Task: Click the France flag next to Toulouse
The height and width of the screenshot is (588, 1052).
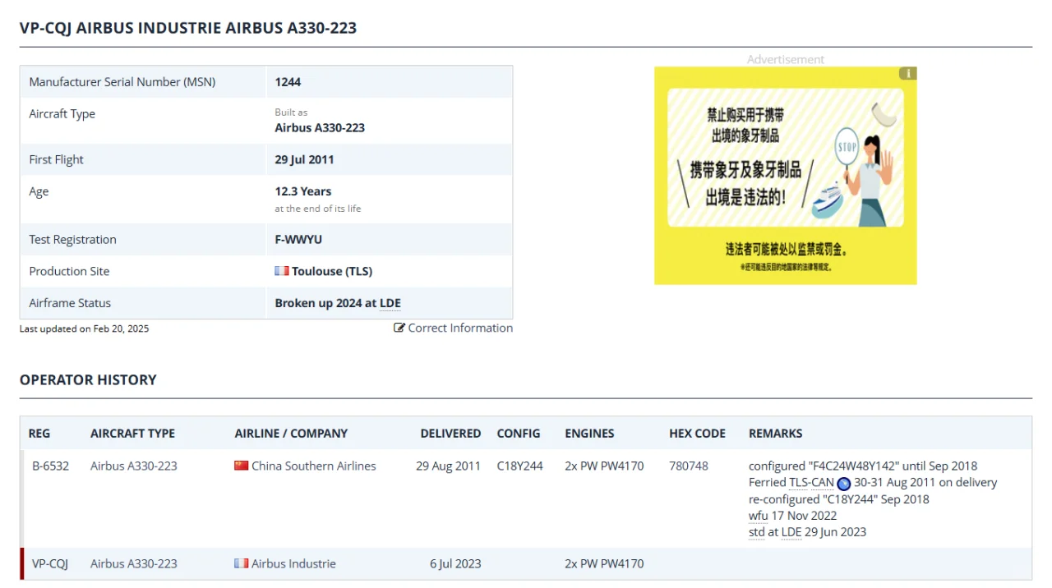Action: 282,271
